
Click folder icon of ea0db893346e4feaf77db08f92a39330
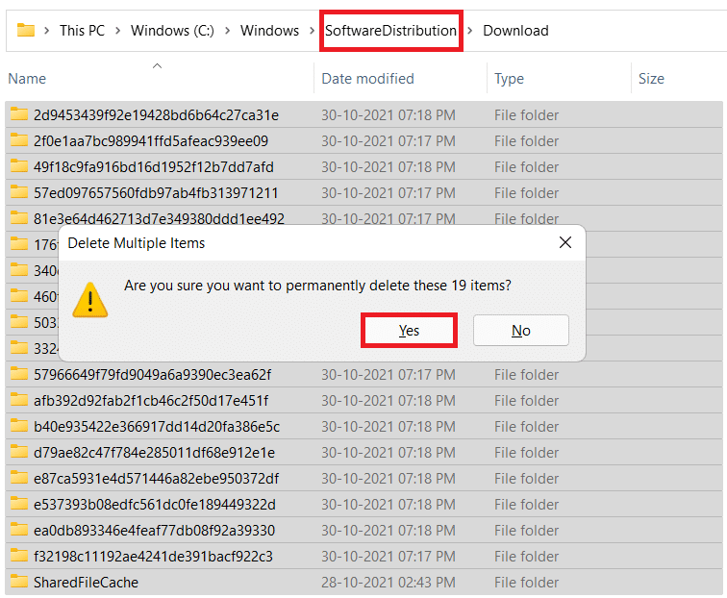(19, 531)
